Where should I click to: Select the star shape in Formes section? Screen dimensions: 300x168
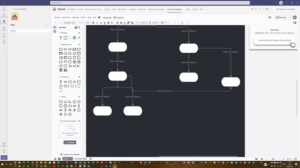(61, 114)
